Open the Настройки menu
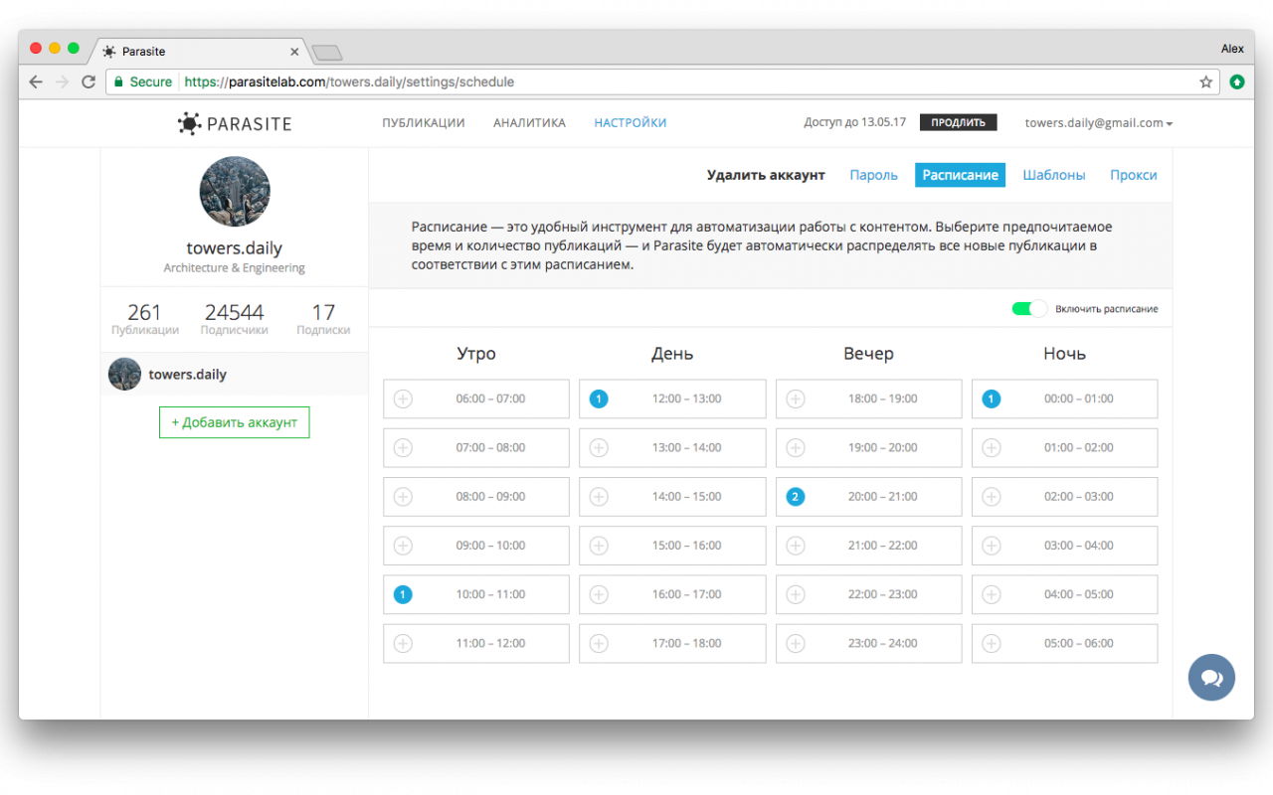The height and width of the screenshot is (795, 1273). 631,123
